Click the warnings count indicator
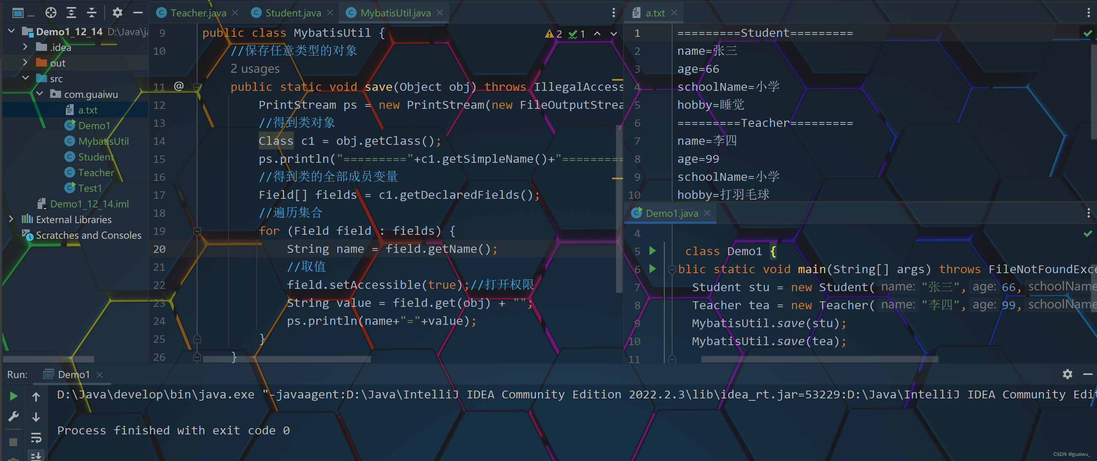The width and height of the screenshot is (1097, 461). pos(554,34)
